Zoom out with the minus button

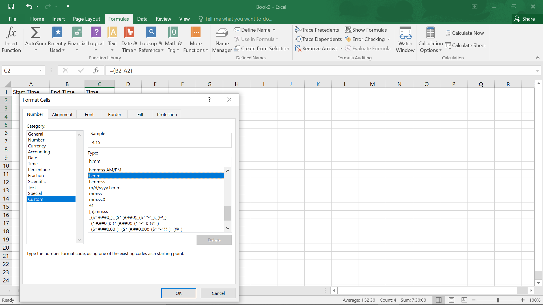coord(474,300)
